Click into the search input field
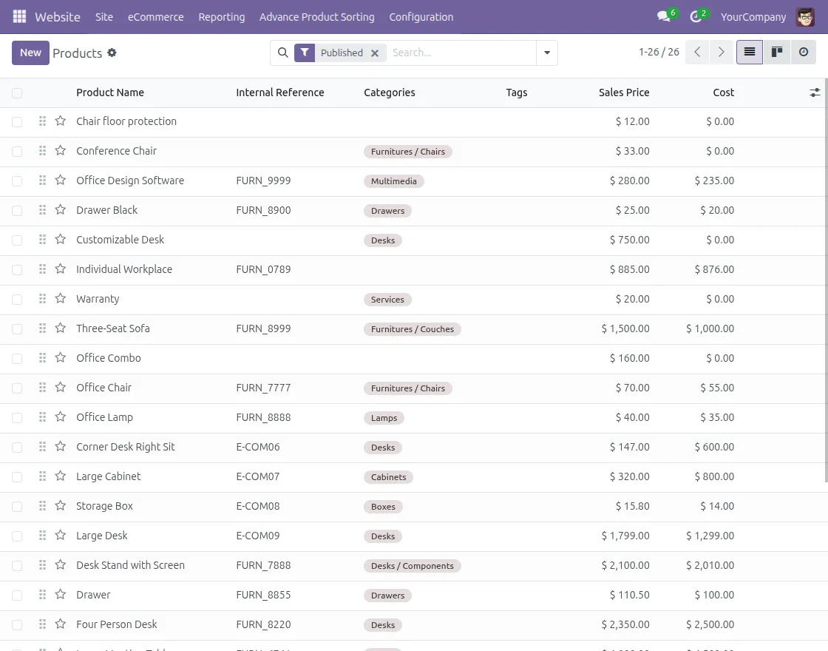This screenshot has height=651, width=828. [x=458, y=53]
